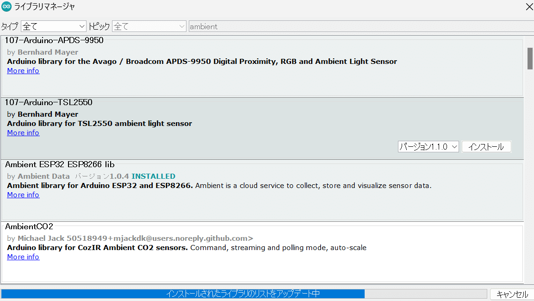
Task: Click the APDS-9950 Digital Proximity description text
Action: tap(202, 62)
